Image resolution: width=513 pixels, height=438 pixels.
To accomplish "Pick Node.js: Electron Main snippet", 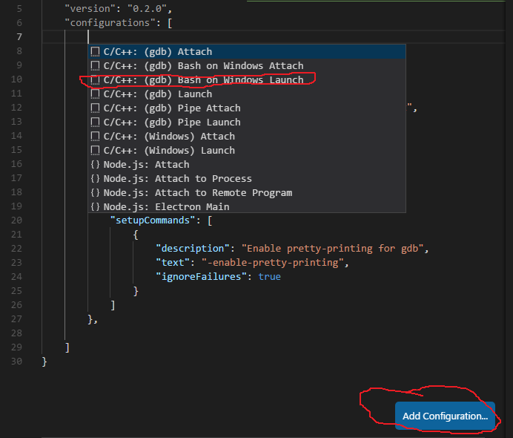I will pyautogui.click(x=247, y=206).
